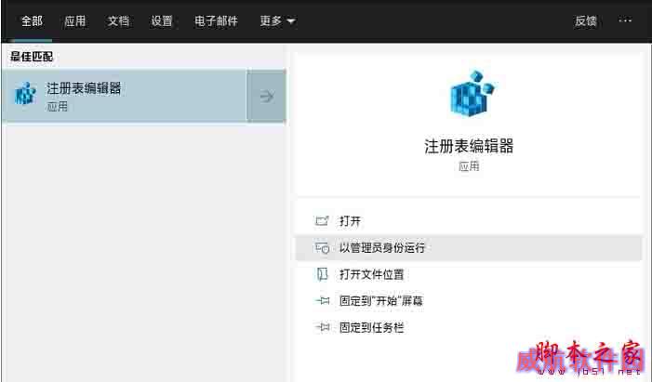The image size is (652, 382).
Task: Click the large Registry Editor icon in preview
Action: (472, 94)
